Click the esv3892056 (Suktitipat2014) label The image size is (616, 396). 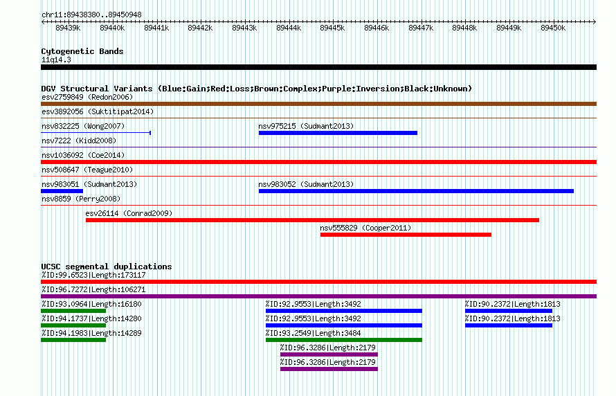[98, 111]
